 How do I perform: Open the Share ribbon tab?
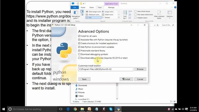pos(91,7)
